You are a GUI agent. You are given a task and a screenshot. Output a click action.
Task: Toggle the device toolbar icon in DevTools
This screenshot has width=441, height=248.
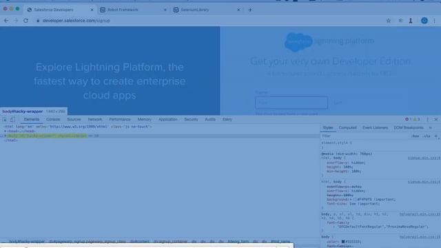pos(12,119)
